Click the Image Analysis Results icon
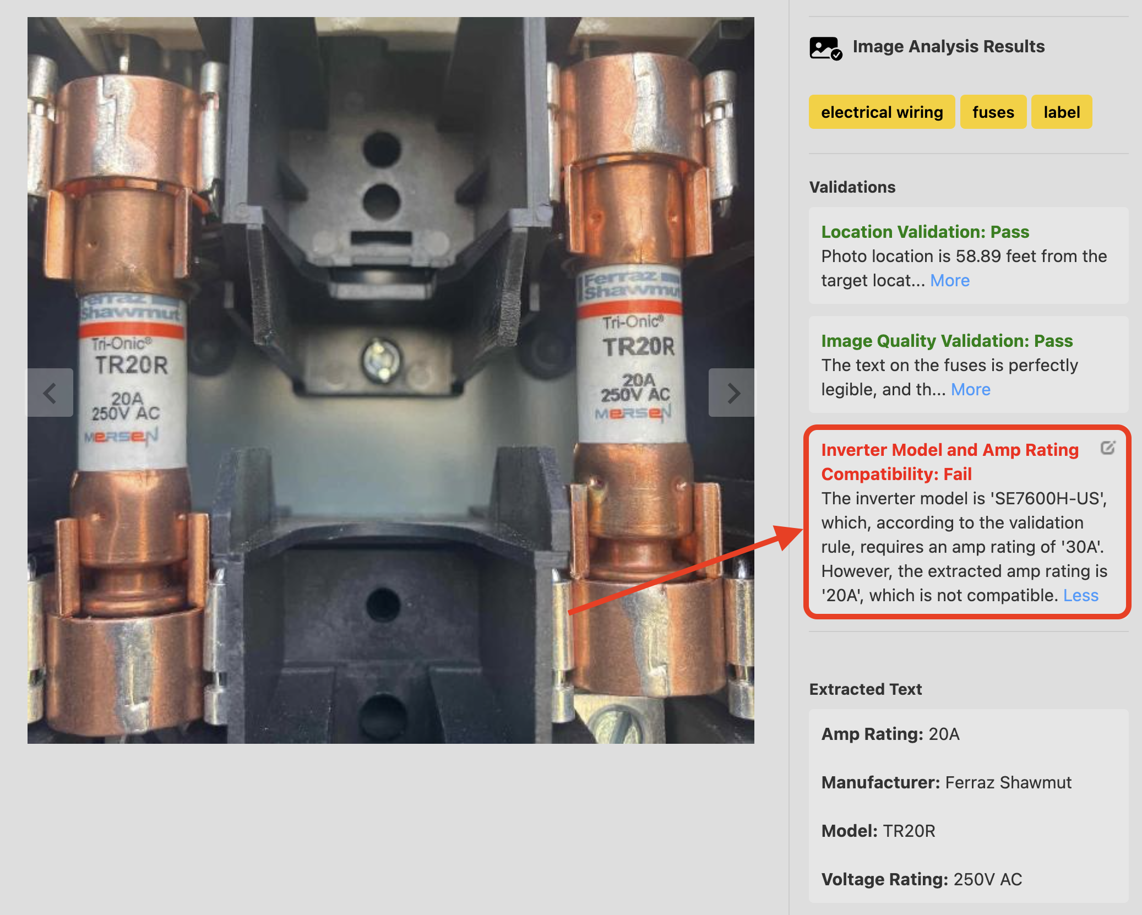This screenshot has height=915, width=1142. pos(825,48)
